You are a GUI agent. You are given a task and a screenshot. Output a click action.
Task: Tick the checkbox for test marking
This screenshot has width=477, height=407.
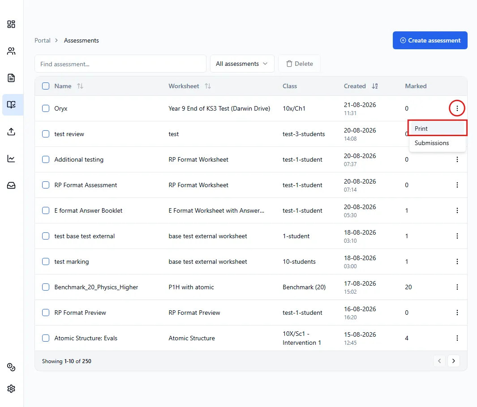46,261
